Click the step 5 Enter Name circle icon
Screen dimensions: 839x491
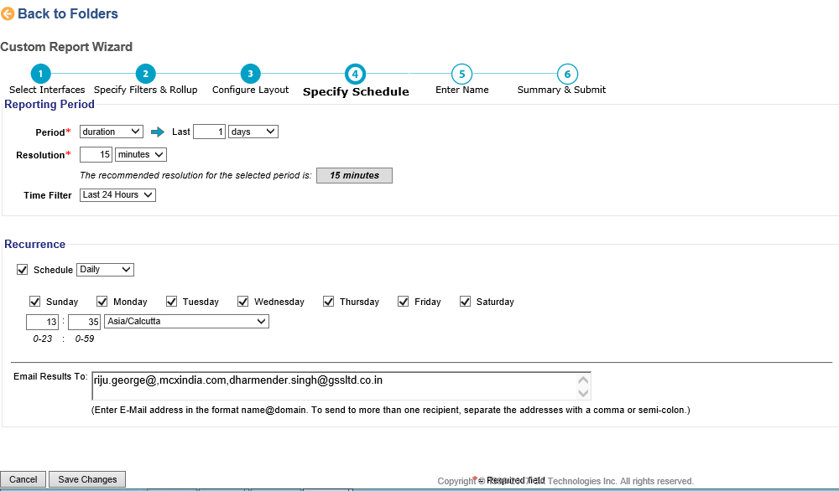click(x=461, y=74)
